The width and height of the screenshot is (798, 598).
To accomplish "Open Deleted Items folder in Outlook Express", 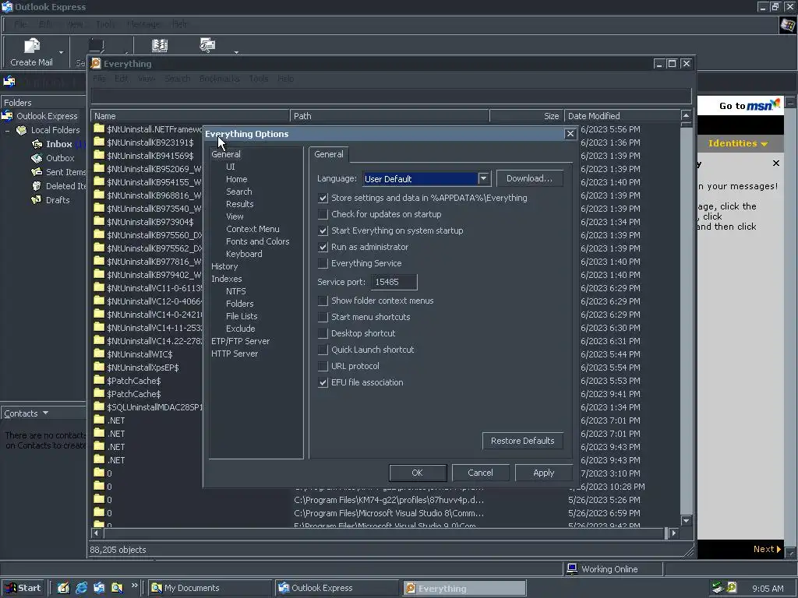I will 58,186.
